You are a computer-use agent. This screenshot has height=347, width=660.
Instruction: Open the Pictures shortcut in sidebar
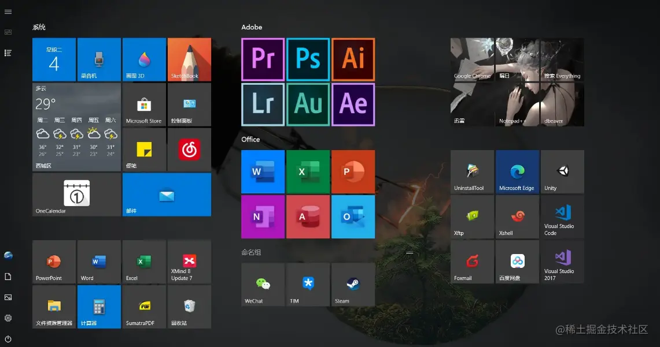pyautogui.click(x=8, y=297)
